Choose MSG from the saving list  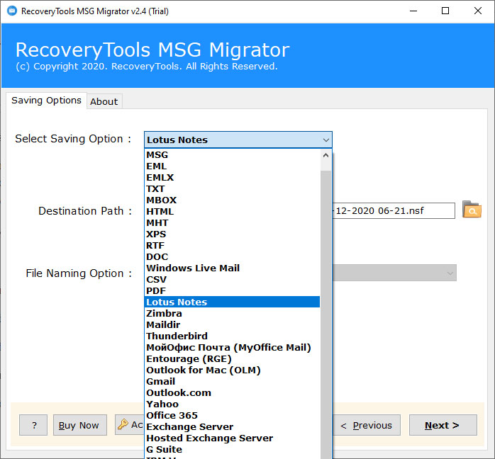tap(232, 155)
